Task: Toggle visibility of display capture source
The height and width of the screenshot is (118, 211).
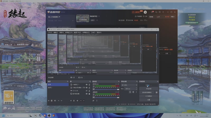Action: click(87, 94)
